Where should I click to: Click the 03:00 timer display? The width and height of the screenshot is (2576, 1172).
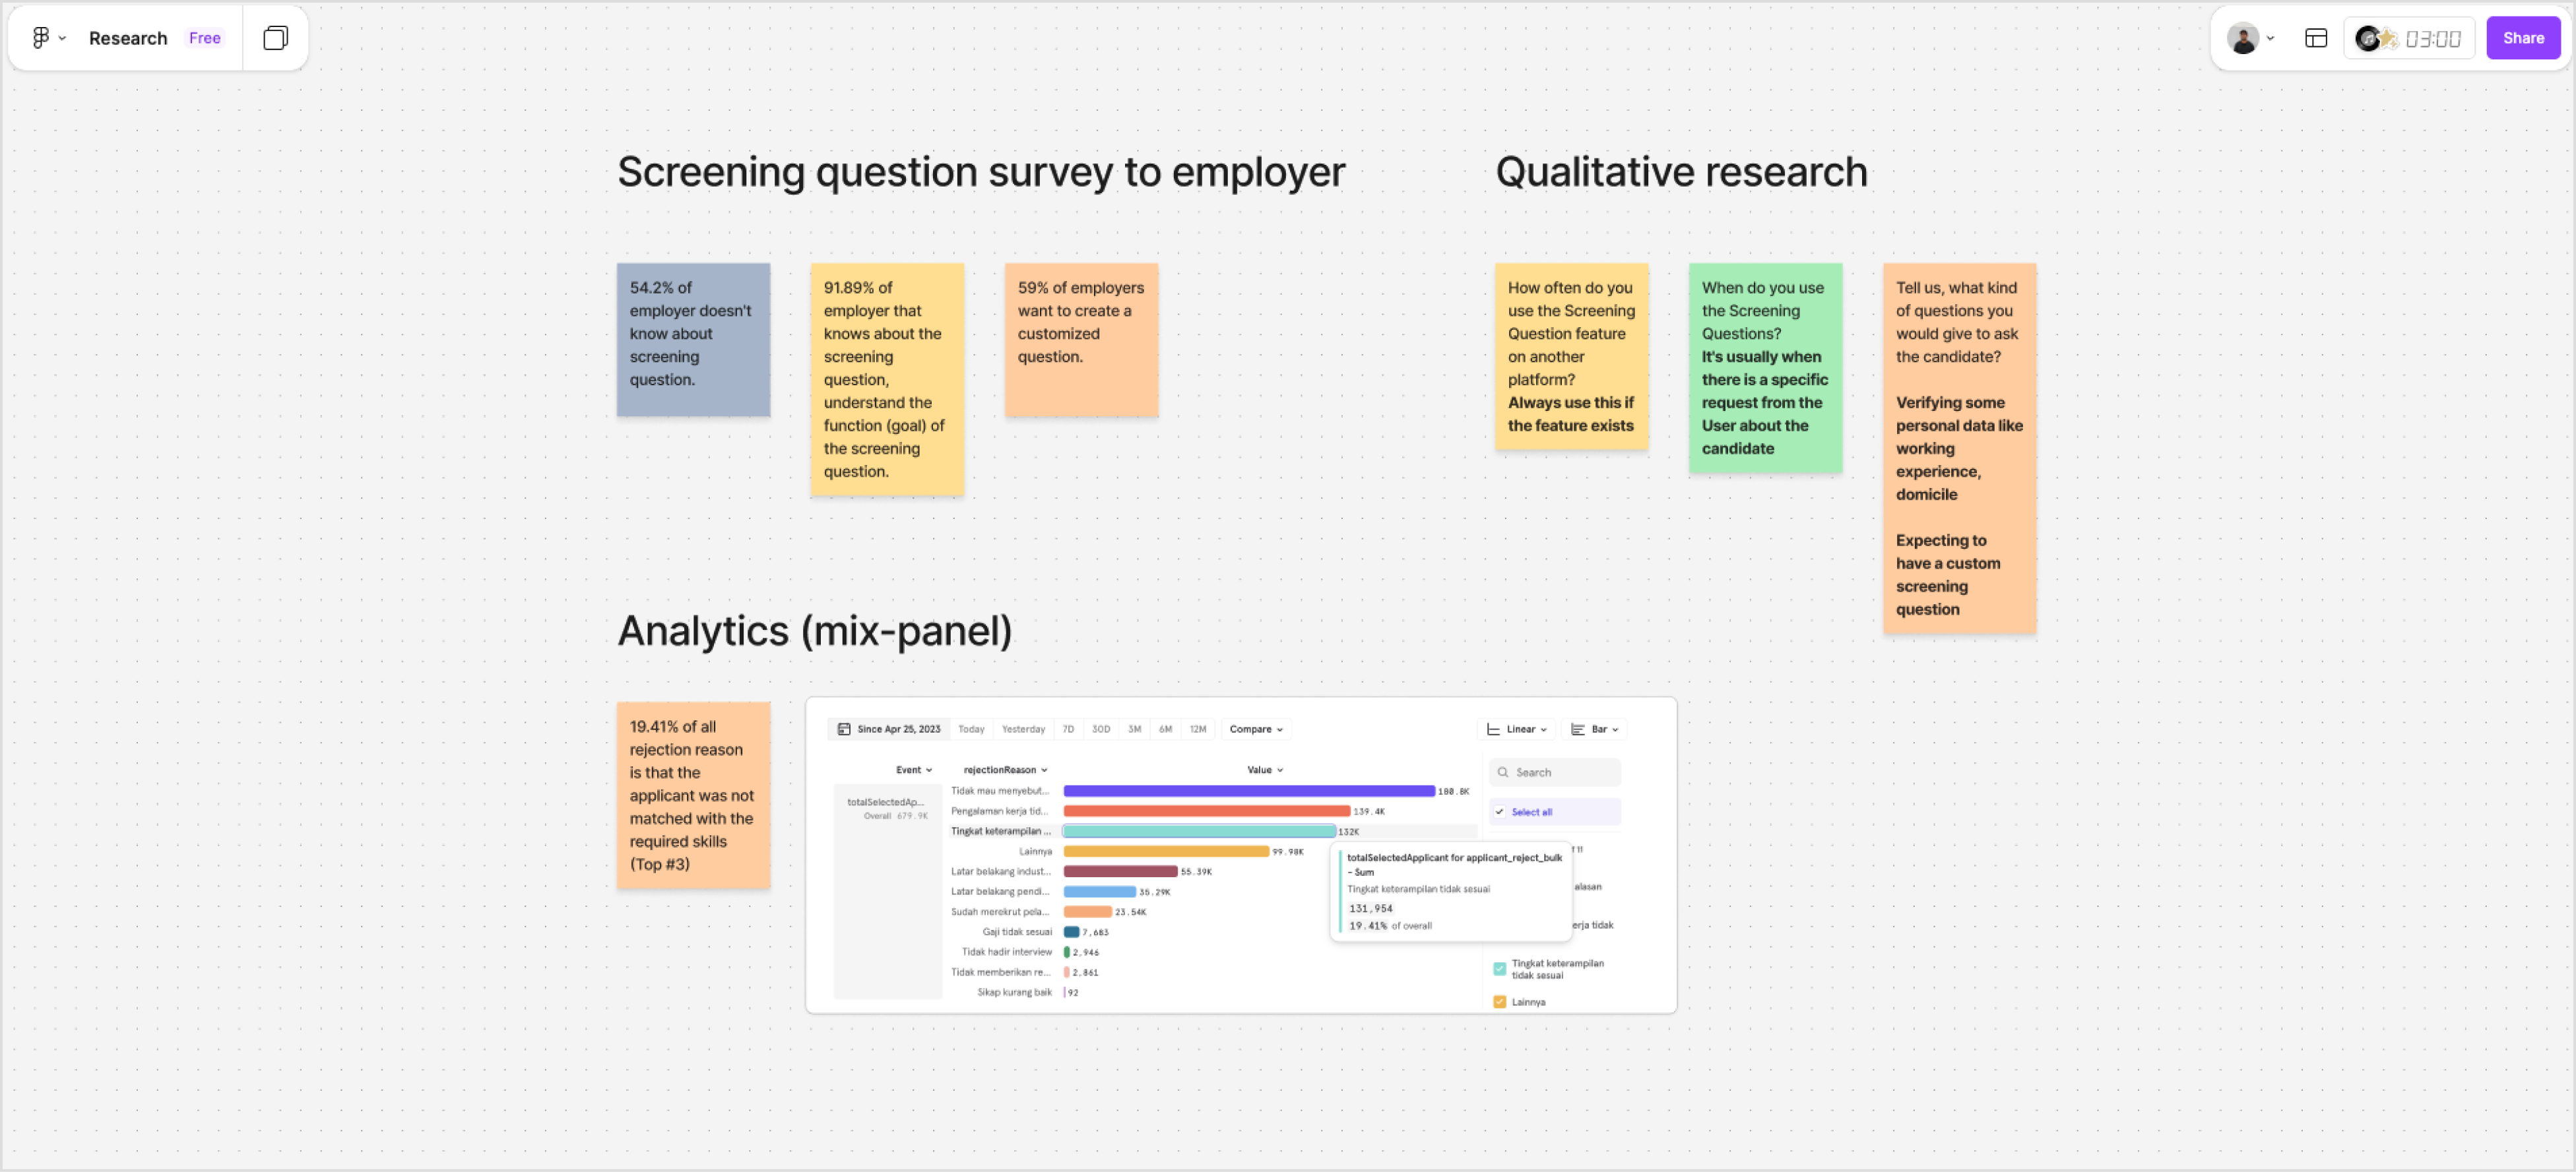point(2432,39)
